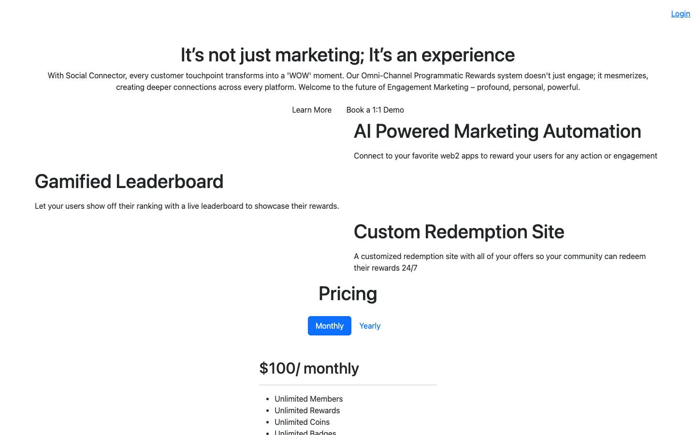The width and height of the screenshot is (696, 435).
Task: Click the live leaderboard description text
Action: 187,206
